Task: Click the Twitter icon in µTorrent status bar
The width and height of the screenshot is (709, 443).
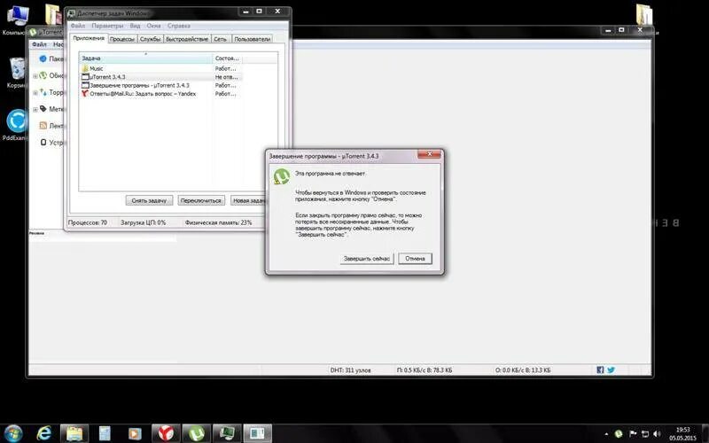Action: (x=611, y=369)
